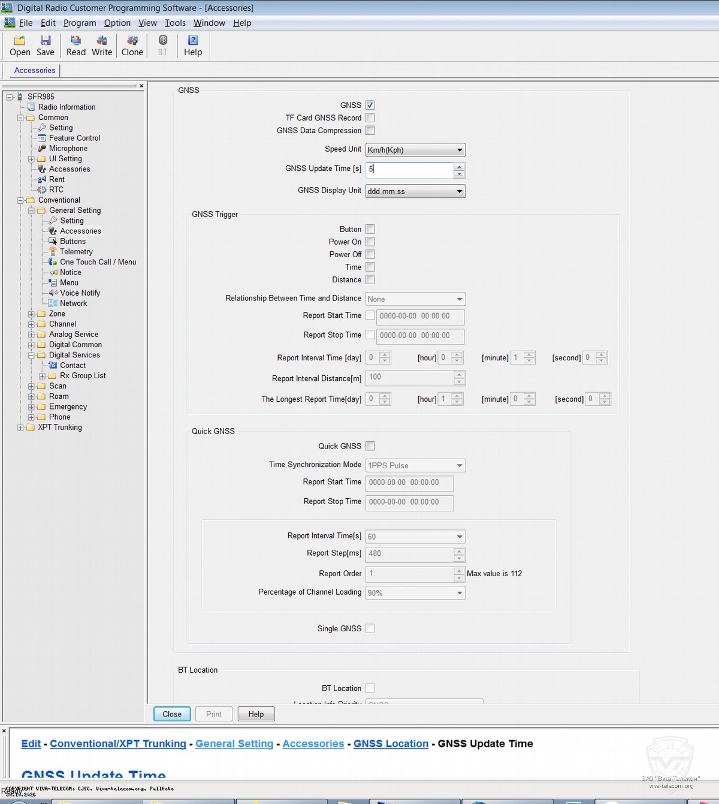Follow the General Setting breadcrumb link

(x=234, y=743)
